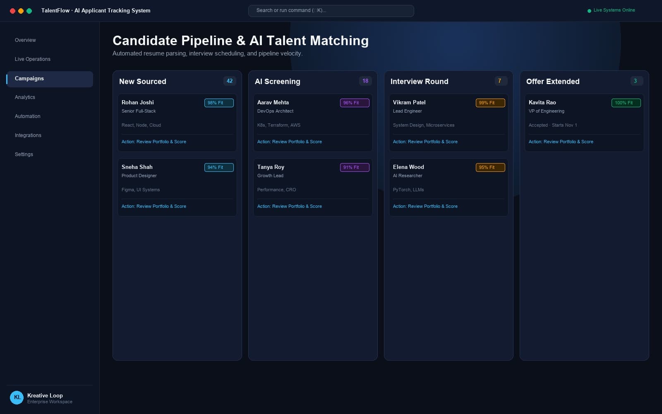
Task: Select the Rohan Joshi candidate name
Action: 138,102
